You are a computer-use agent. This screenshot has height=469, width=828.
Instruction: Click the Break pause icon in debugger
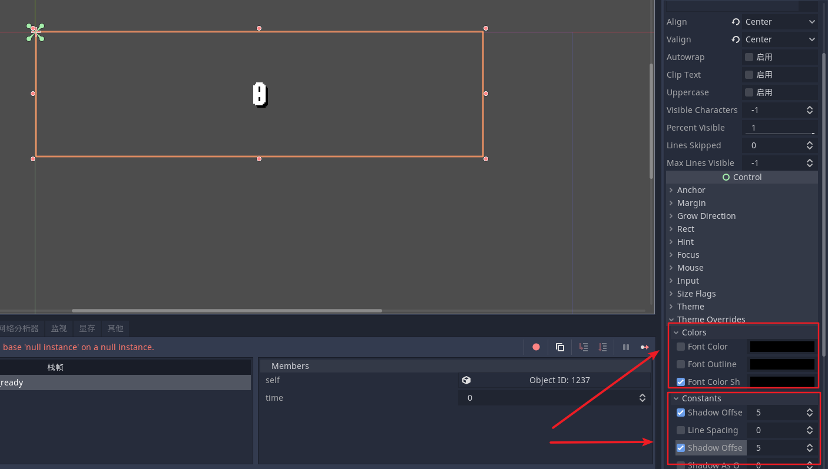626,347
